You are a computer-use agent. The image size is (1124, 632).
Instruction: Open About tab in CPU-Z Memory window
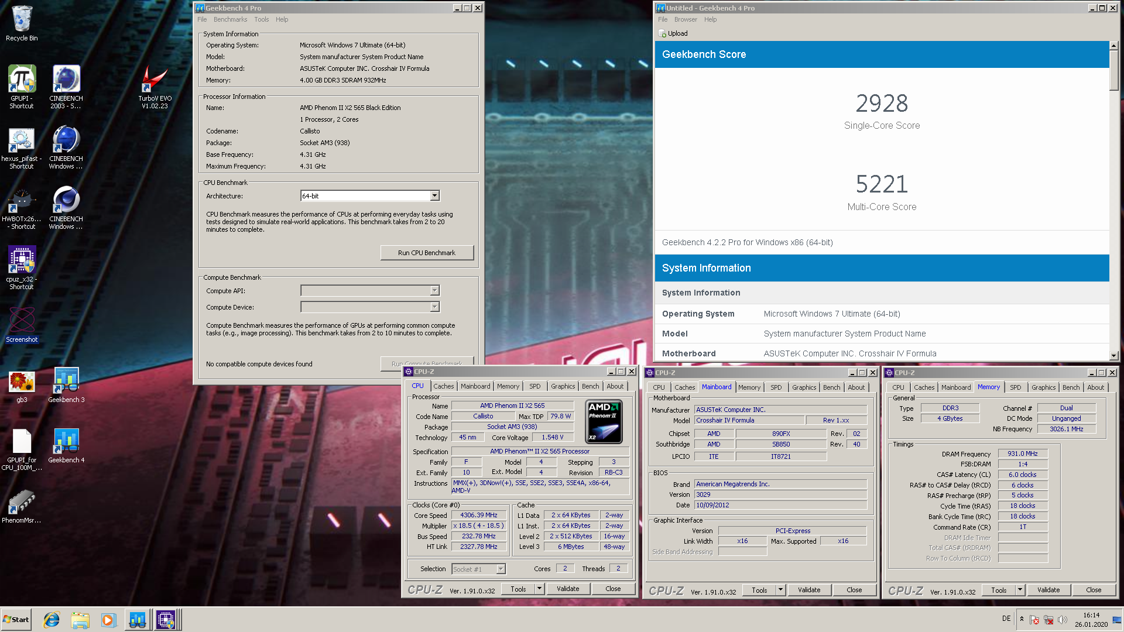1095,387
